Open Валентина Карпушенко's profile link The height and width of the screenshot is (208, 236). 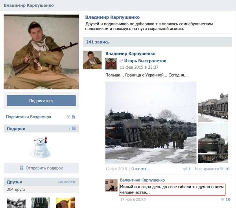pos(142,180)
